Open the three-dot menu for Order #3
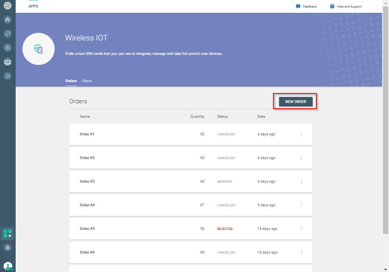Screen dimensions: 389x272 coord(301,181)
